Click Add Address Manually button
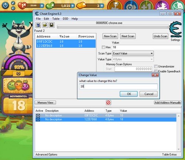Viewport: 185px width, 160px height. [168, 102]
